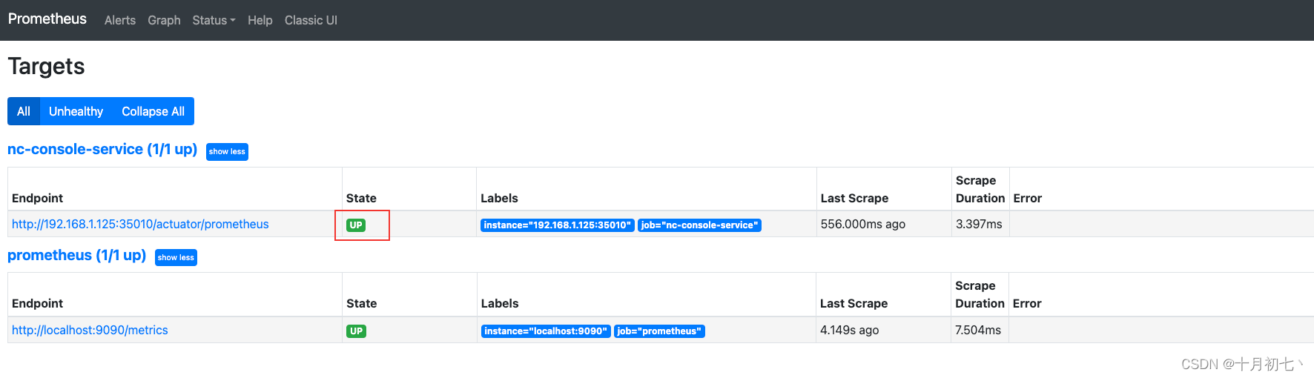Click instance="localhost:9090" label badge
Image resolution: width=1314 pixels, height=378 pixels.
pos(546,331)
